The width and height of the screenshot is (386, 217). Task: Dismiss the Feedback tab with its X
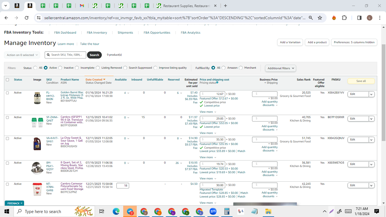pos(21,203)
